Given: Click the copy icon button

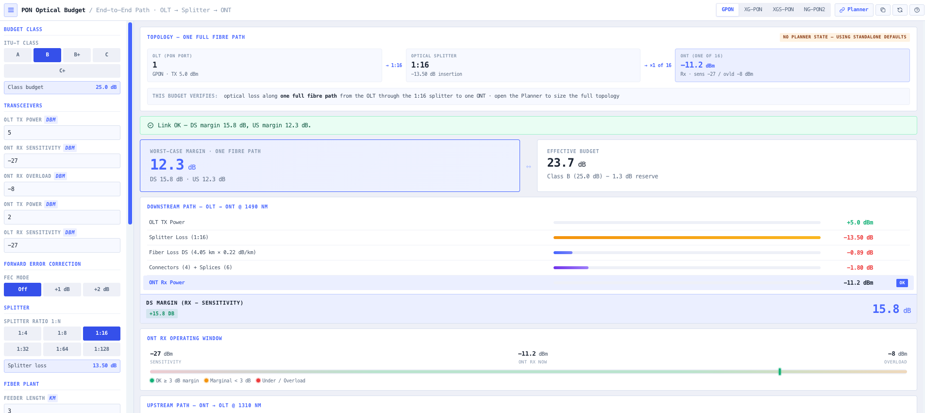Looking at the screenshot, I should [883, 10].
